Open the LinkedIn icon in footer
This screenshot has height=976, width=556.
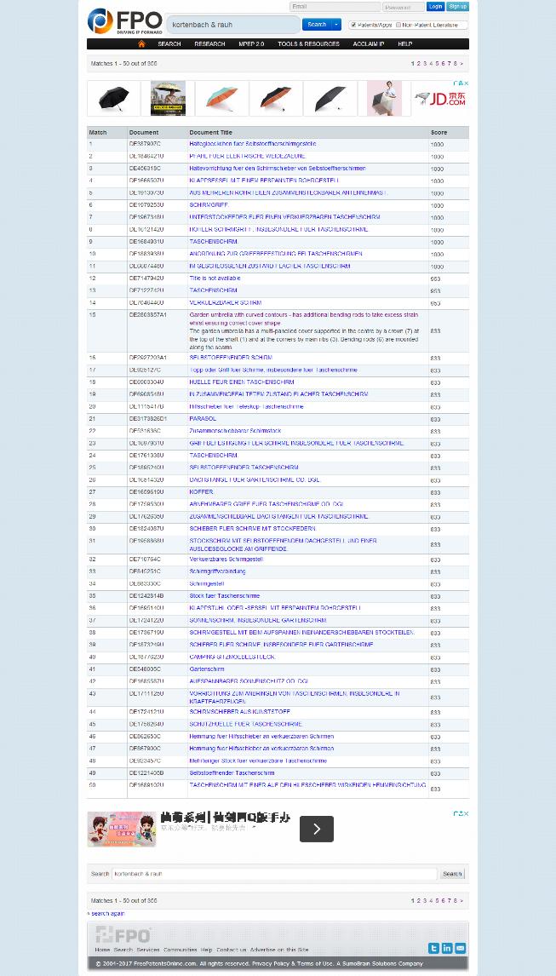(447, 948)
